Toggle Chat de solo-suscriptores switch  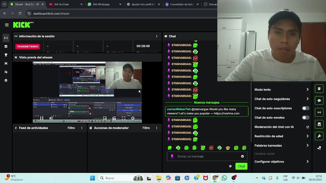pos(306,108)
